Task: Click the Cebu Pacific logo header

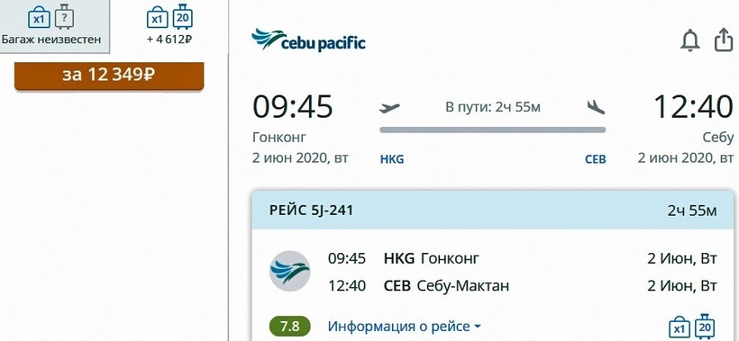Action: pos(308,40)
